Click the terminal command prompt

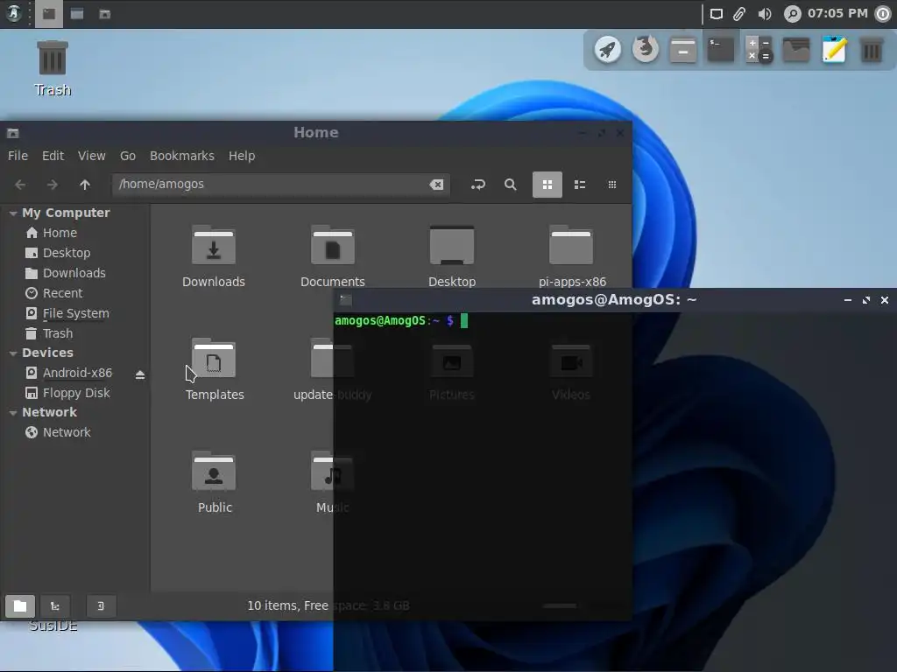tap(401, 320)
